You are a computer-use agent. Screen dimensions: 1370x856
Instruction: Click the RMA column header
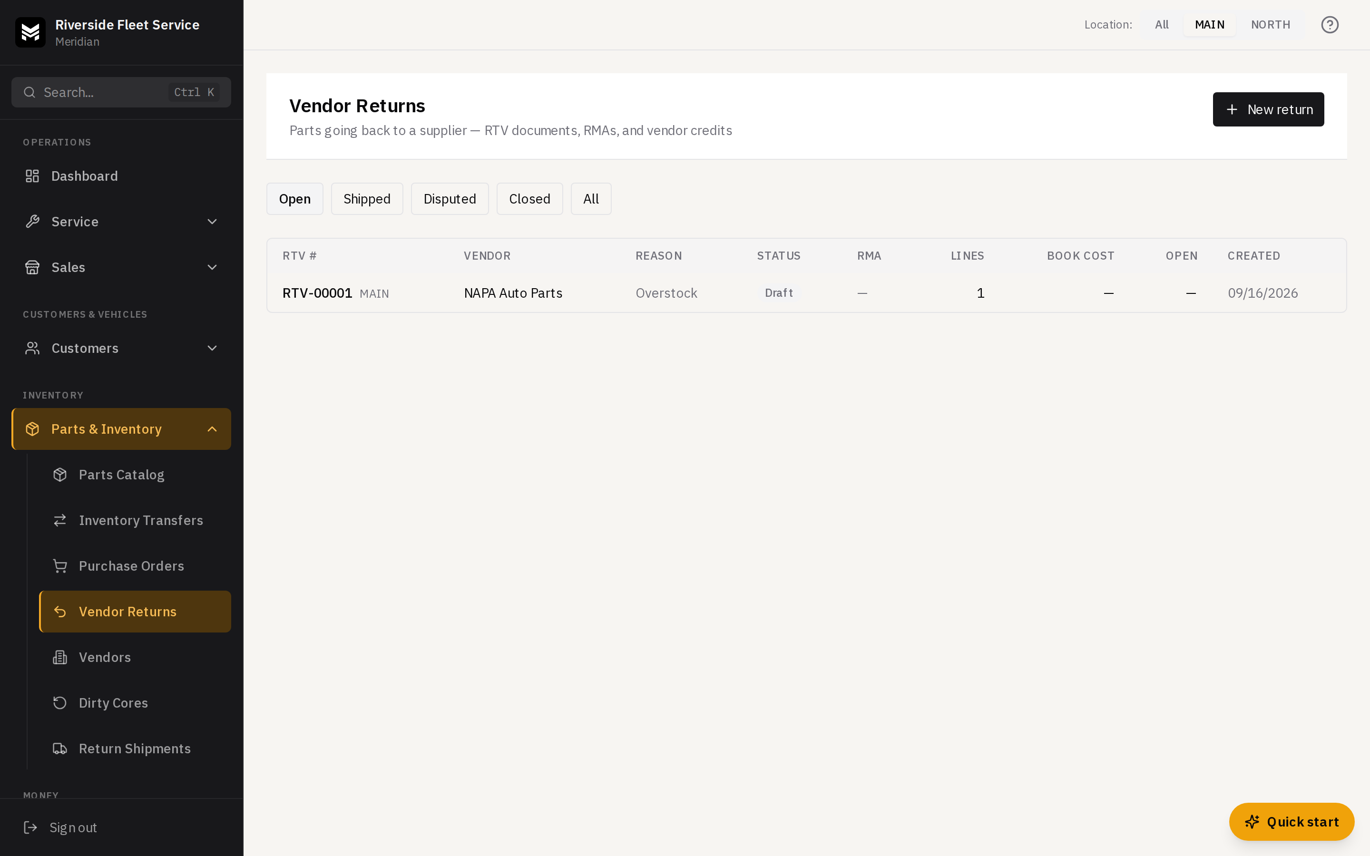click(869, 255)
